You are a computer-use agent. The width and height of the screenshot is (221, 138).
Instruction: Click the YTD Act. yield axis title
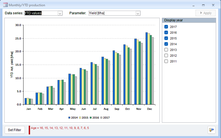[12, 65]
